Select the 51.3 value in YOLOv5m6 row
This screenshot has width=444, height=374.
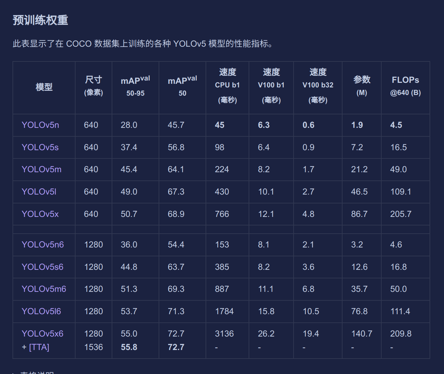click(129, 289)
